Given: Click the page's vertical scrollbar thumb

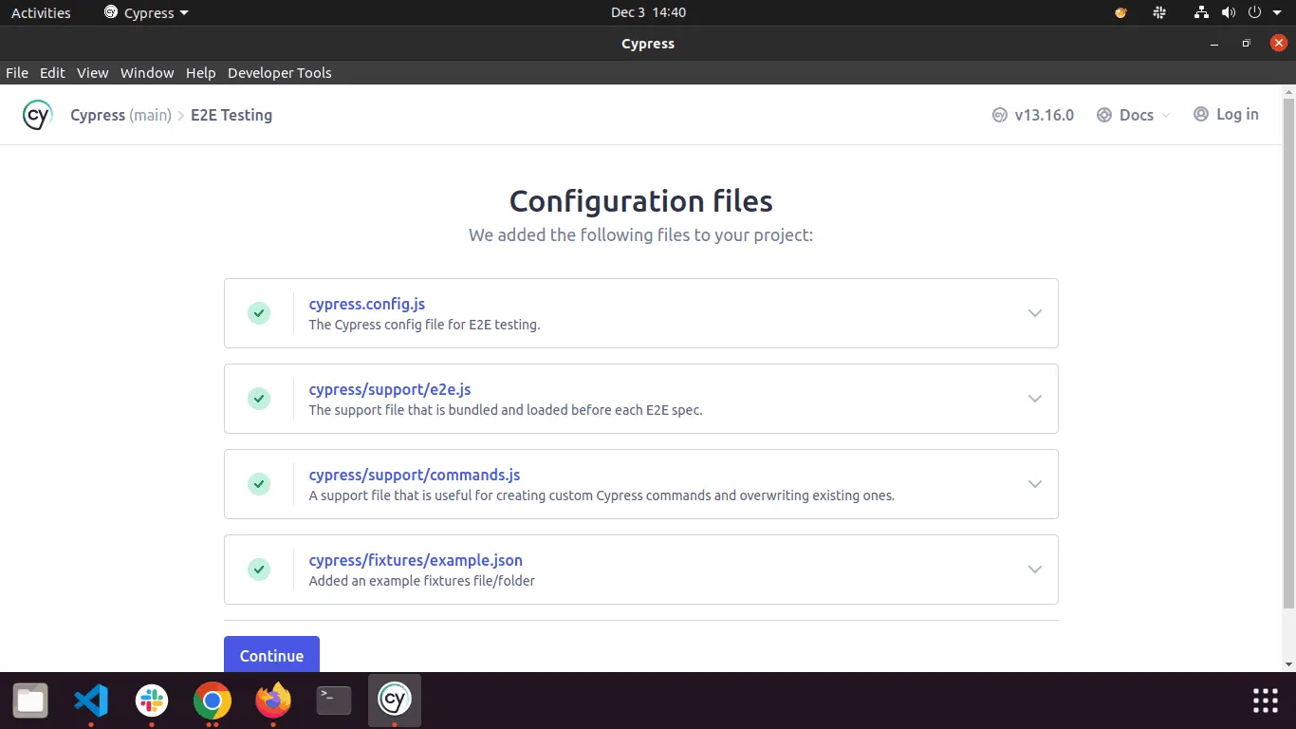Looking at the screenshot, I should click(1288, 351).
